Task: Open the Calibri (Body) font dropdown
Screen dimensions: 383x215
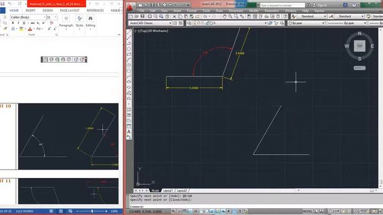Action: pos(44,17)
